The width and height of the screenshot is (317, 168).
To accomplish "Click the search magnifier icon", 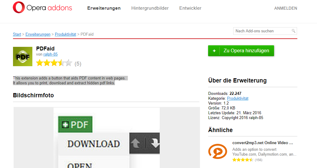I will 293,31.
